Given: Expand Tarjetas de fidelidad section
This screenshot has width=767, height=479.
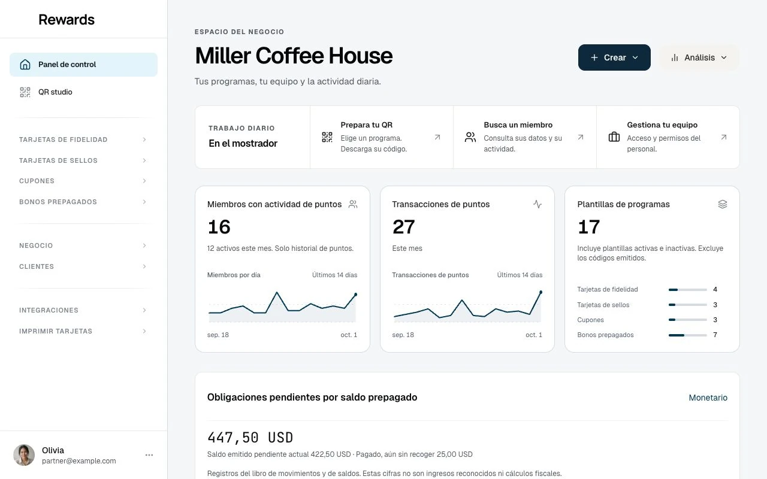Looking at the screenshot, I should pyautogui.click(x=83, y=140).
